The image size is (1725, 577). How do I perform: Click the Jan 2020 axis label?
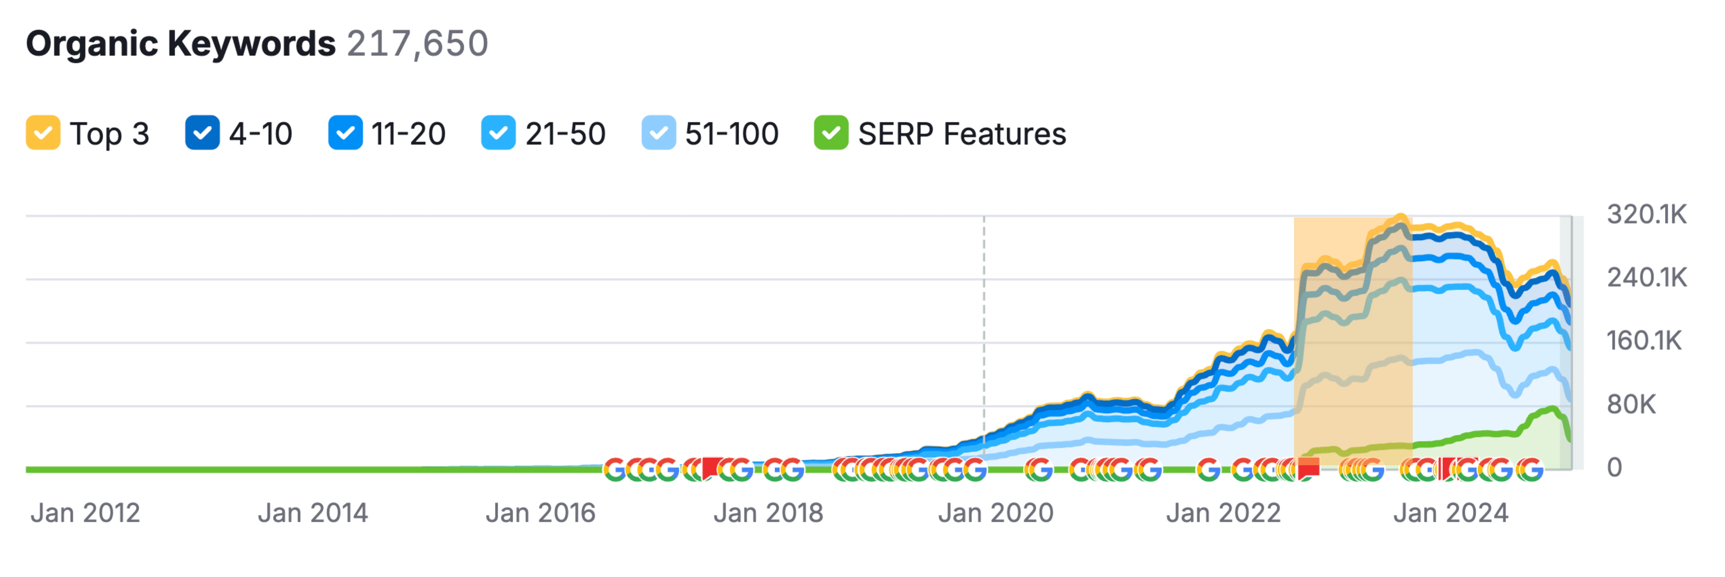[996, 514]
